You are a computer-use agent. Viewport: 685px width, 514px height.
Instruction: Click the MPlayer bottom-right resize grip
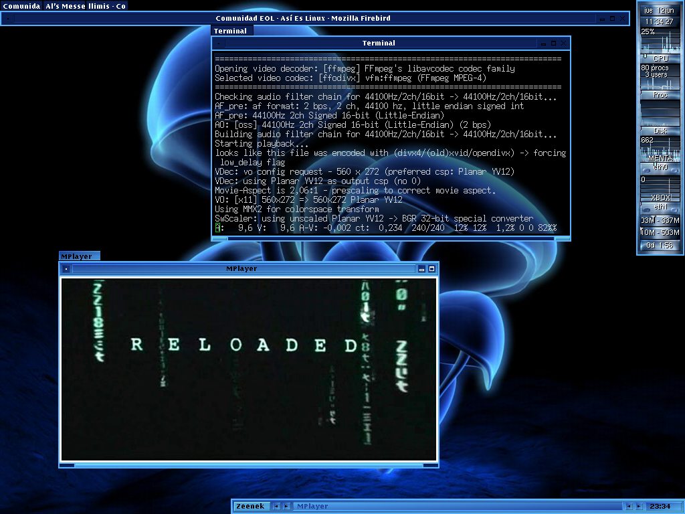431,466
